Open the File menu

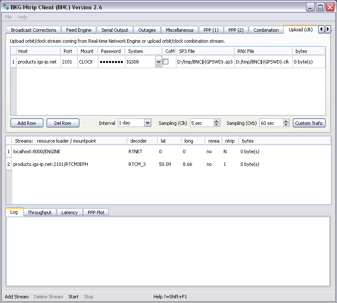8,17
